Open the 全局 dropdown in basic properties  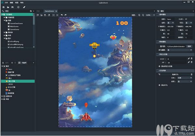pyautogui.click(x=171, y=23)
